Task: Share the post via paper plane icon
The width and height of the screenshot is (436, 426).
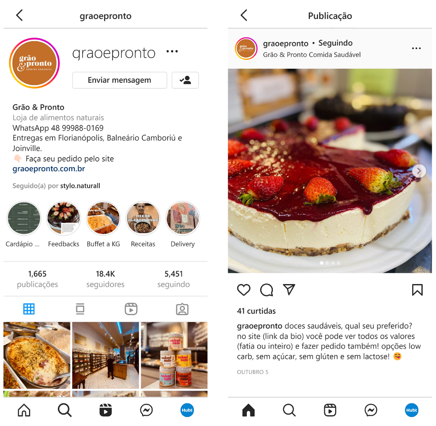Action: [x=289, y=290]
